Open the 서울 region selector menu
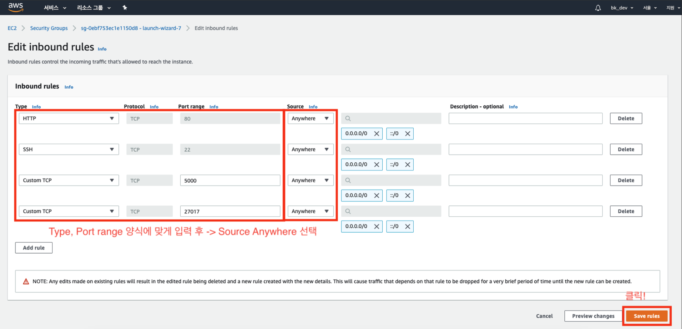Viewport: 682px width, 329px height. (x=650, y=8)
